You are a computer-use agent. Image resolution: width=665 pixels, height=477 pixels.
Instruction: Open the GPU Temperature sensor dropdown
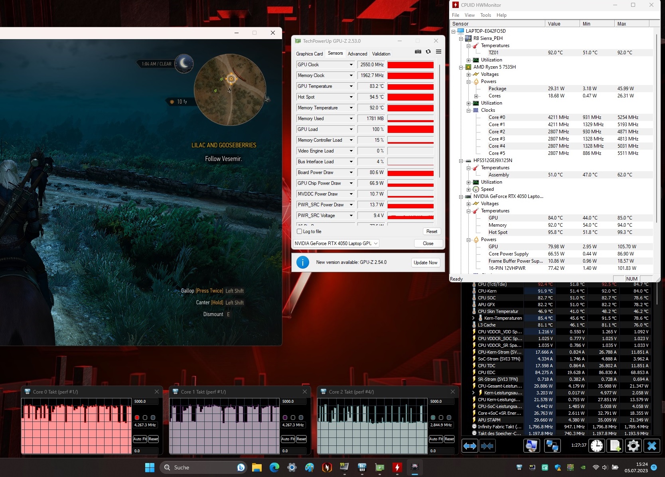point(351,86)
